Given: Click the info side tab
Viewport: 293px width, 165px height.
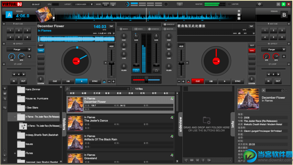Looking at the screenshot, I should pos(233,124).
